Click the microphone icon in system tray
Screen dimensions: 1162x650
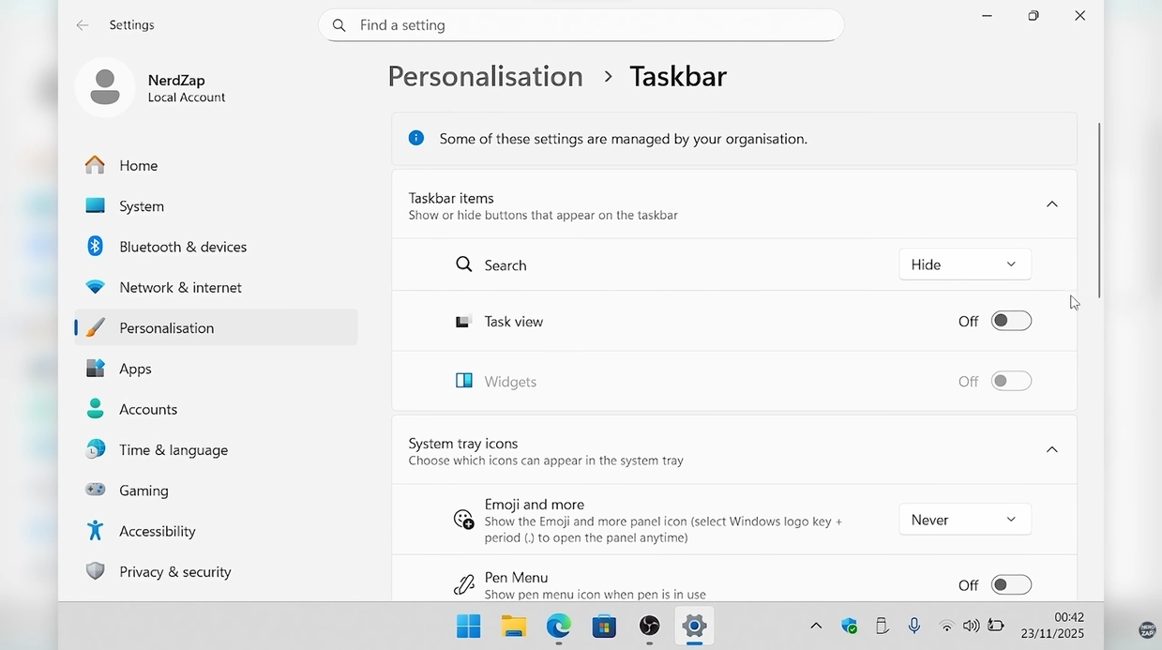[913, 626]
